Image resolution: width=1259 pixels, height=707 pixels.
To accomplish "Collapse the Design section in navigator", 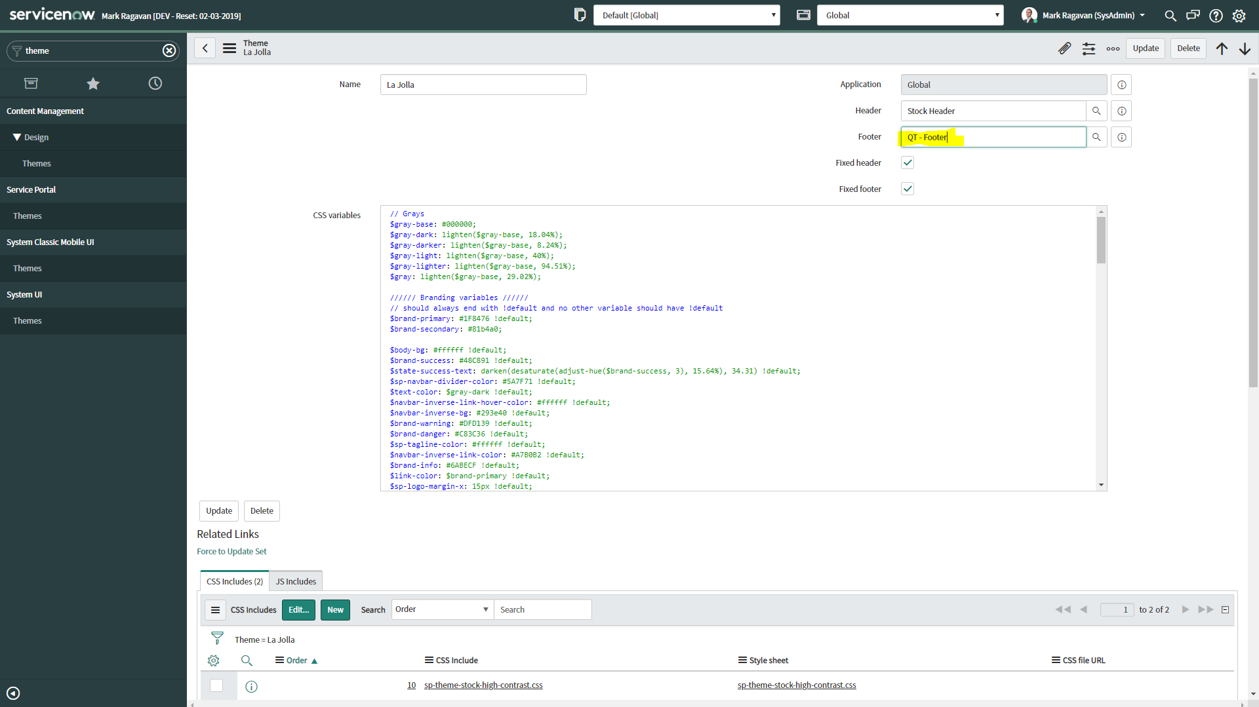I will [17, 137].
